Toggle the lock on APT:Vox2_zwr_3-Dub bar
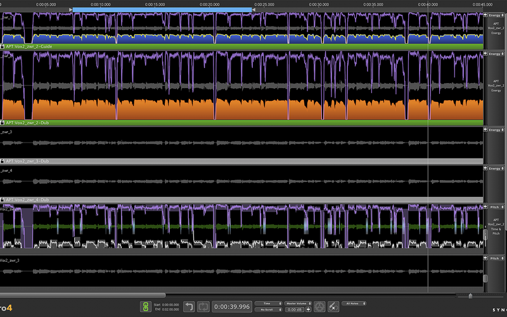The image size is (507, 317). pyautogui.click(x=3, y=161)
